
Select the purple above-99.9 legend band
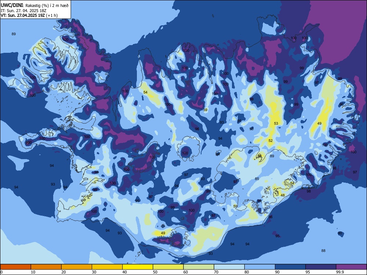pos(351,267)
